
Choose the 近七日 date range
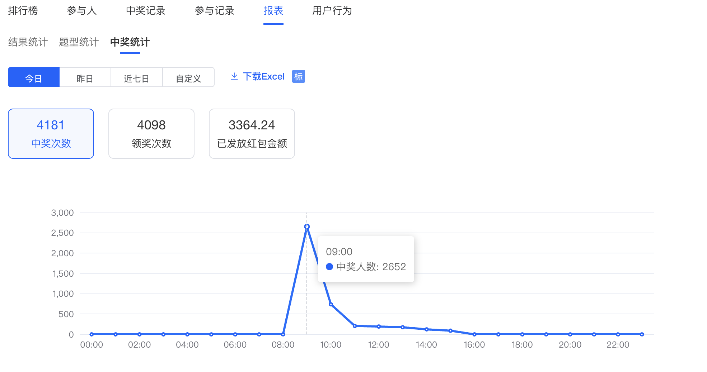pos(137,77)
